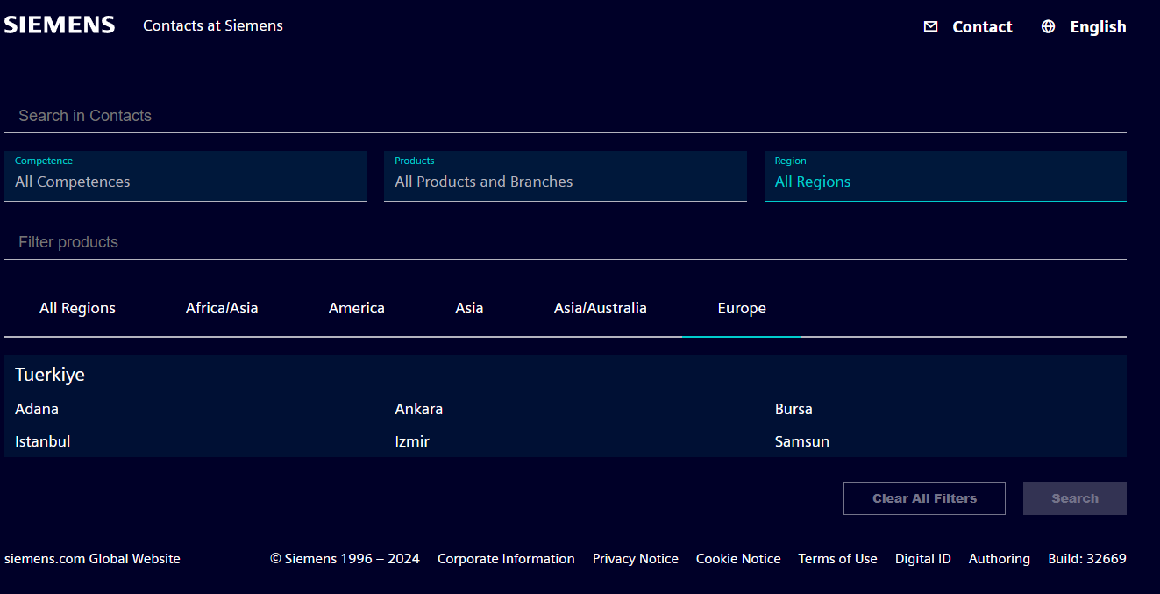
Task: Select the Europe tab
Action: pos(741,308)
